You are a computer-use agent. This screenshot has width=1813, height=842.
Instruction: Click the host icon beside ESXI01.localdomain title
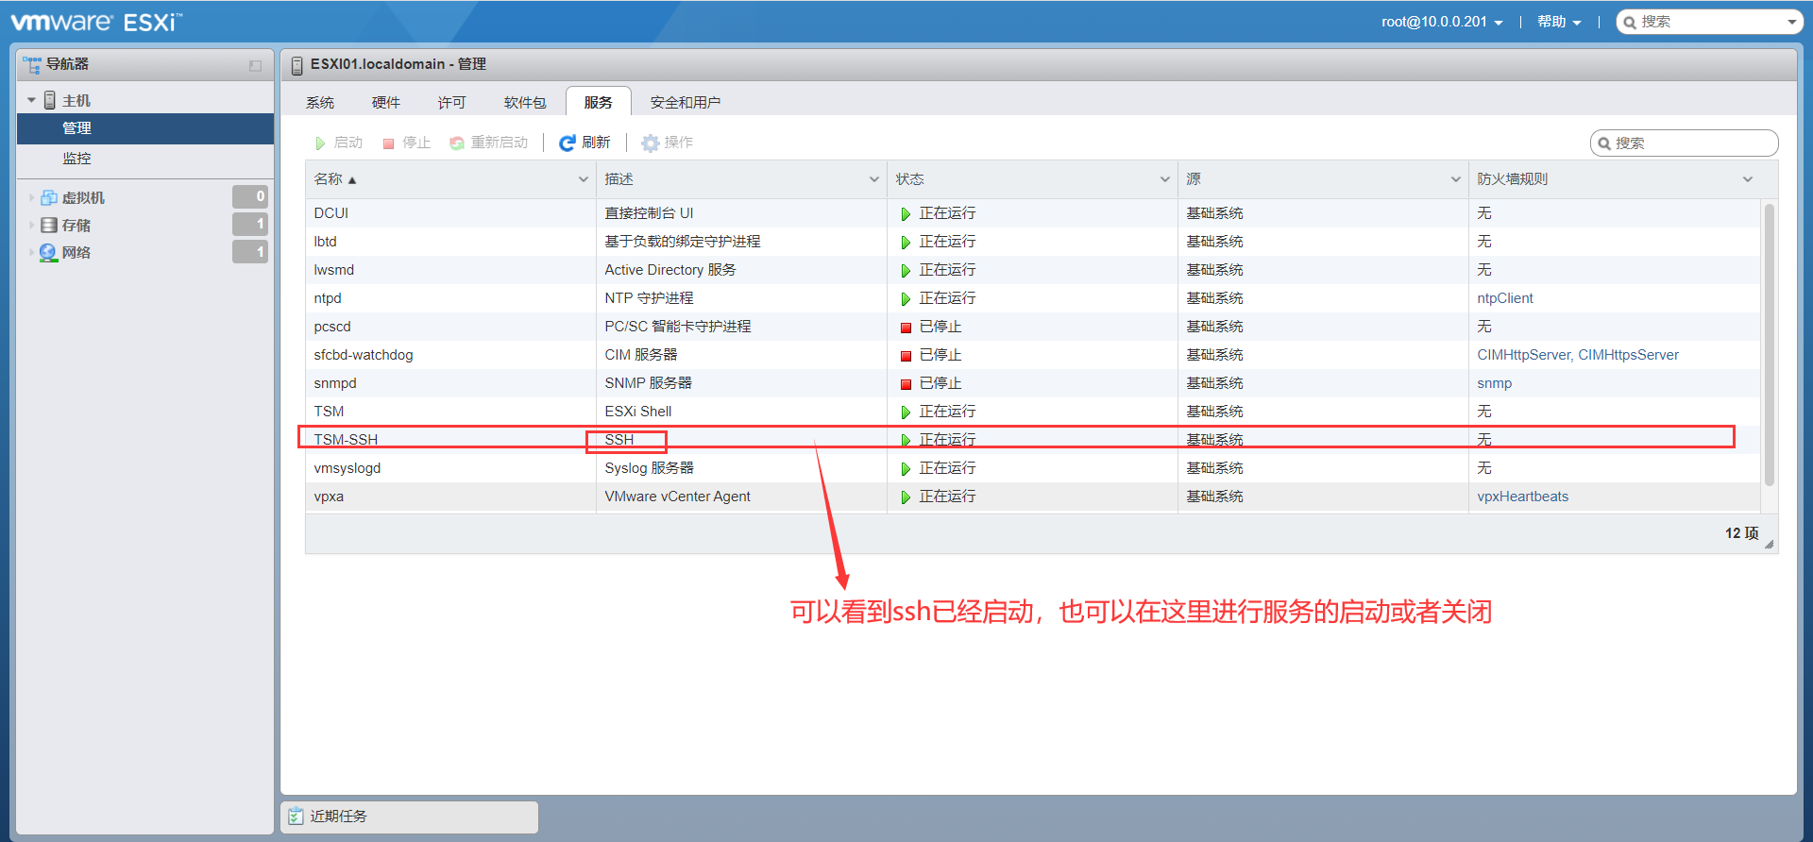297,65
